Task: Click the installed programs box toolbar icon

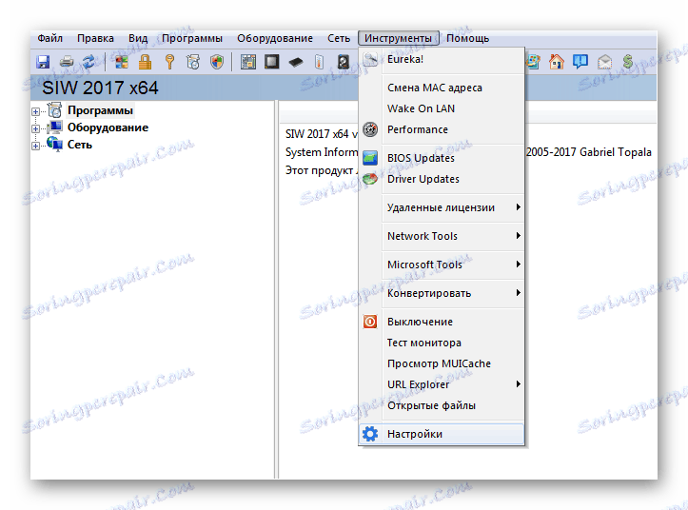Action: [193, 62]
